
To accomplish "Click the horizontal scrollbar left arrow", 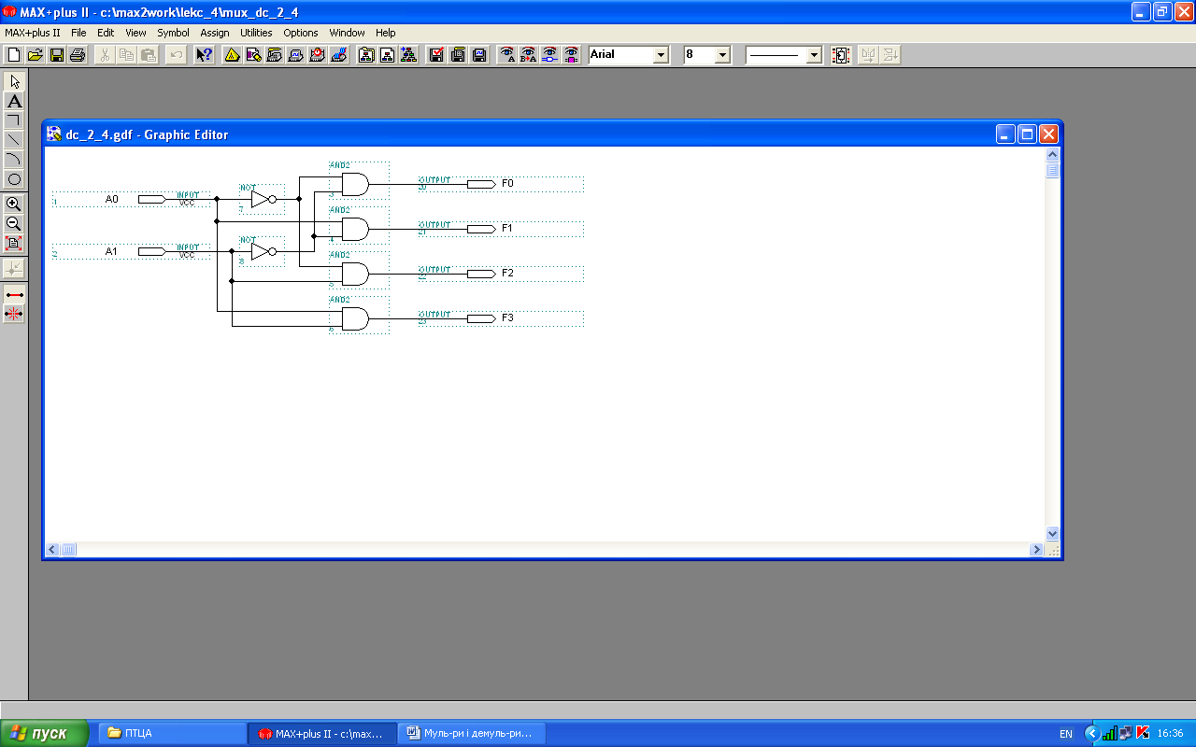I will [52, 550].
